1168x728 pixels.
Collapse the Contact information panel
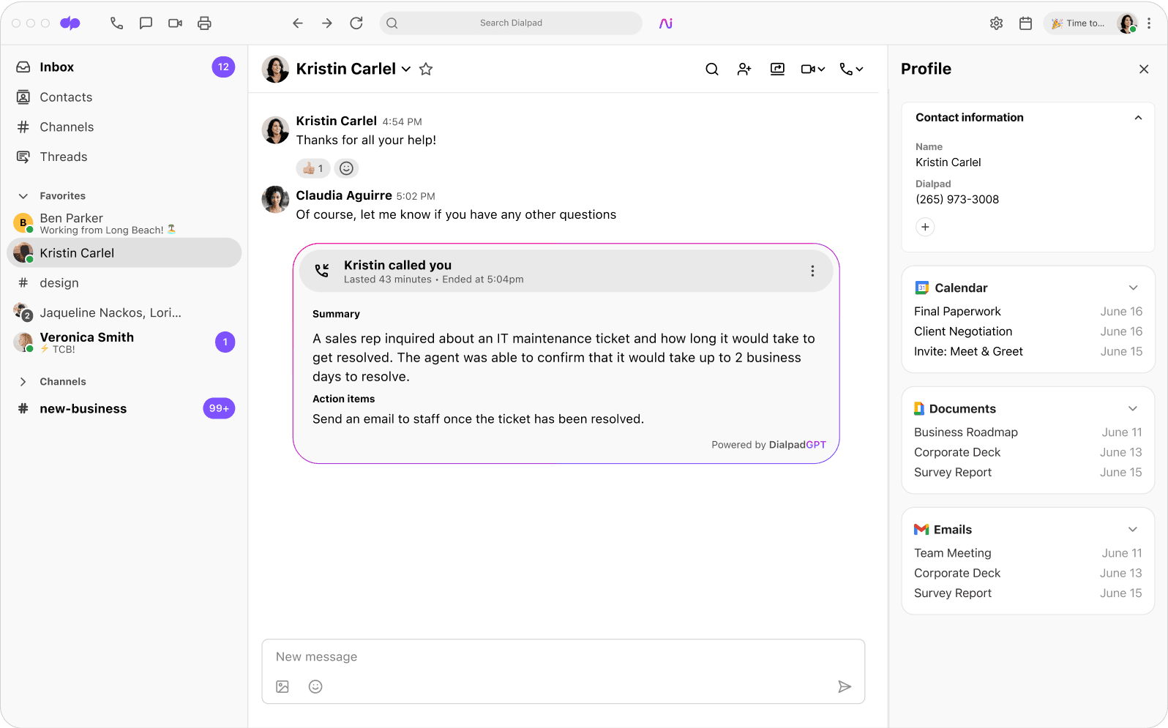[1138, 118]
